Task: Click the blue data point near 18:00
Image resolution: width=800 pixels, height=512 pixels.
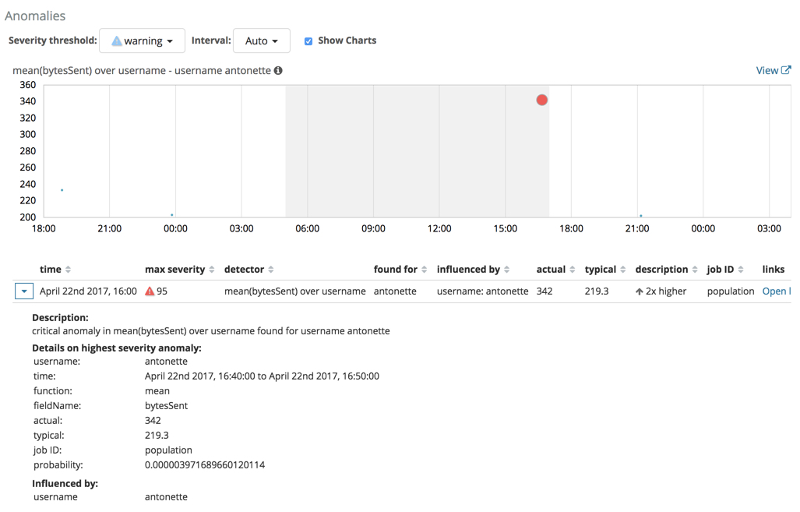Action: tap(62, 190)
